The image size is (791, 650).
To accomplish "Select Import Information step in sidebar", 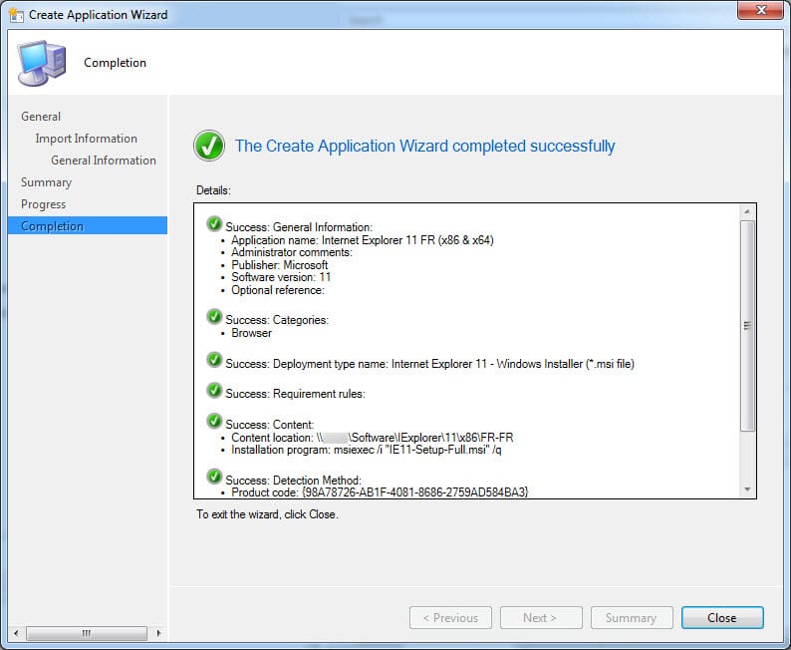I will click(86, 139).
